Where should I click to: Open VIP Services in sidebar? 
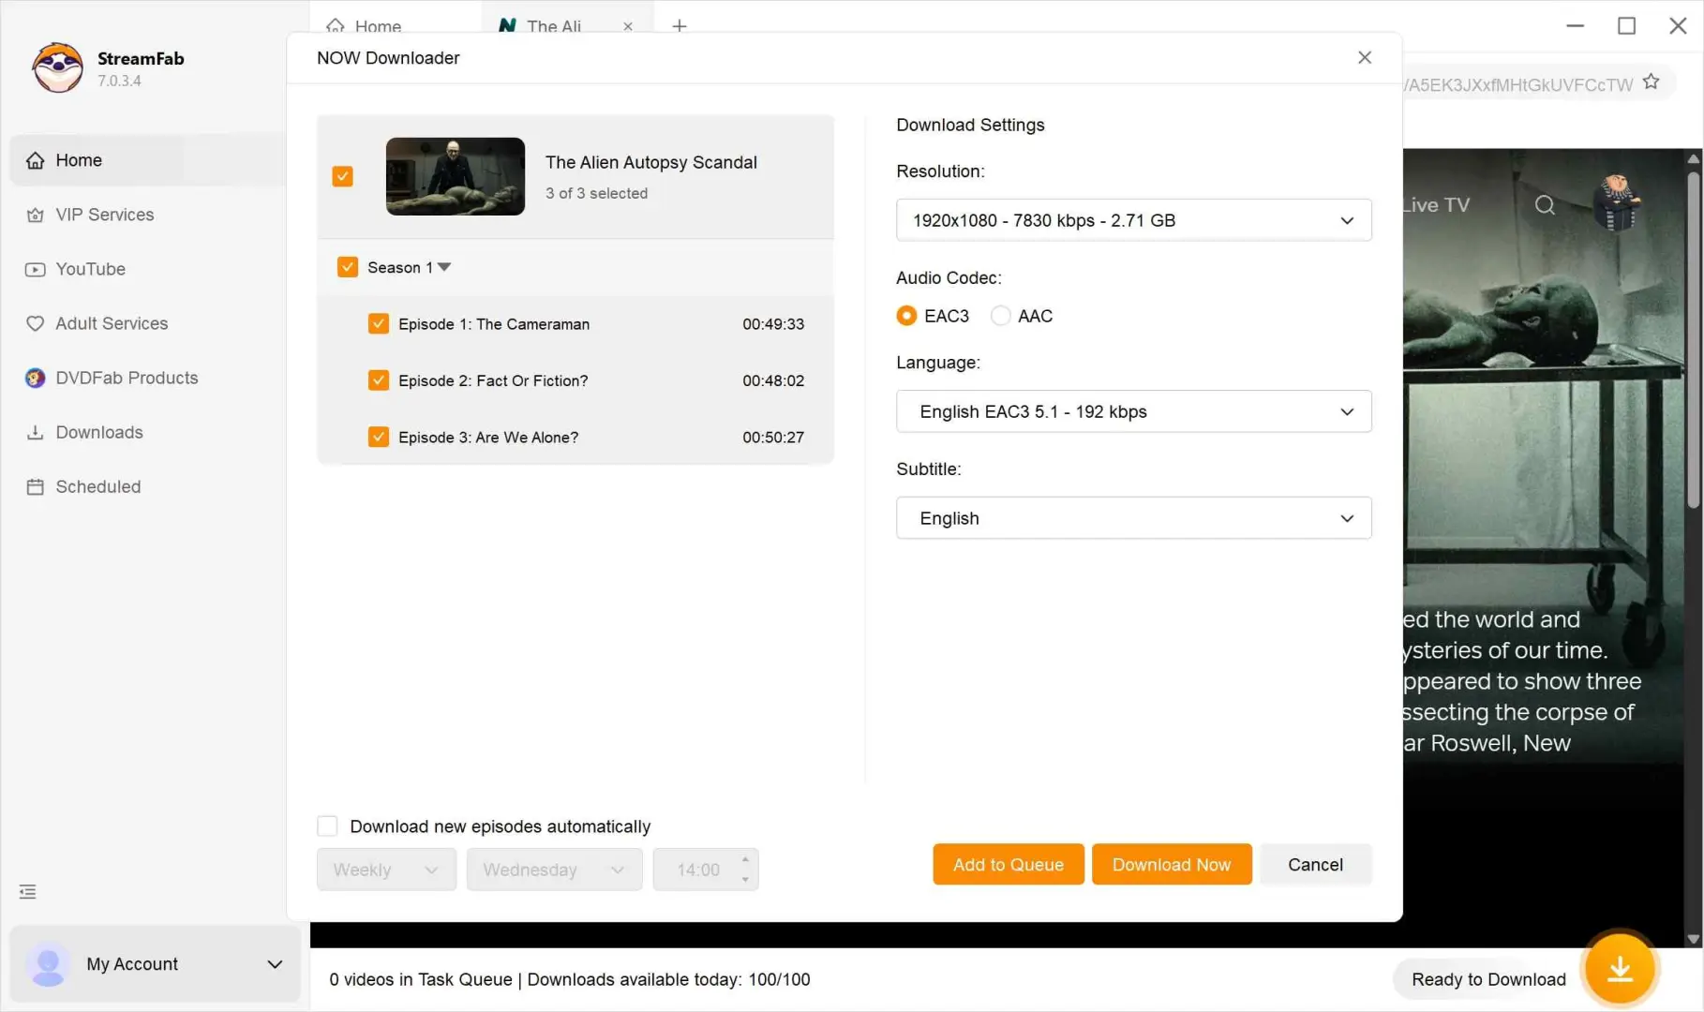coord(147,215)
